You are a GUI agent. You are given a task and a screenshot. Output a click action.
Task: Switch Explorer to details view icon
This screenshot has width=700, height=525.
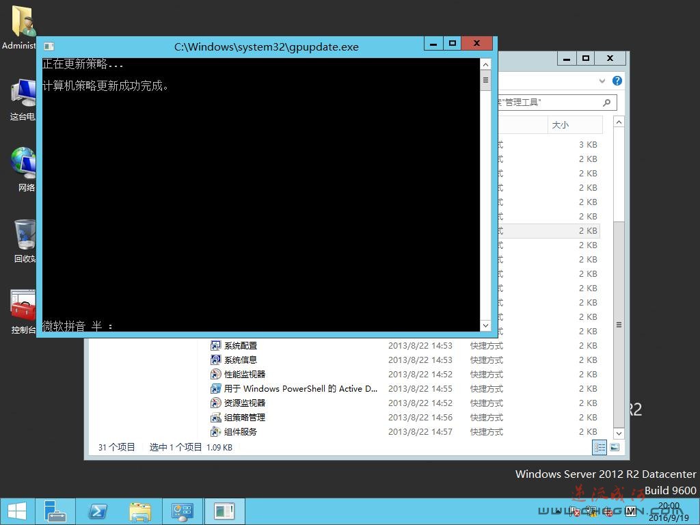[x=600, y=447]
